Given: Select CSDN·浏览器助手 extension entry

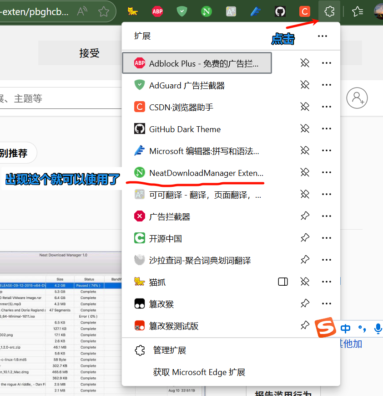Looking at the screenshot, I should pos(197,107).
